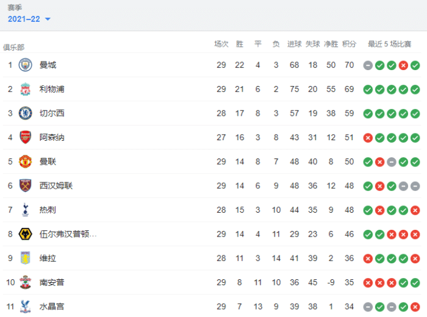Click the Manchester City club crest
The width and height of the screenshot is (427, 317).
pyautogui.click(x=25, y=65)
